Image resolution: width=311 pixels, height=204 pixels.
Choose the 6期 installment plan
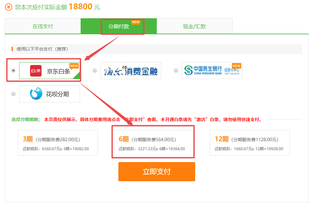pos(153,143)
